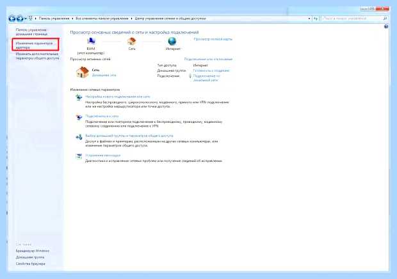Click the control panel icon in address bar
Image resolution: width=397 pixels, height=279 pixels.
click(x=31, y=18)
